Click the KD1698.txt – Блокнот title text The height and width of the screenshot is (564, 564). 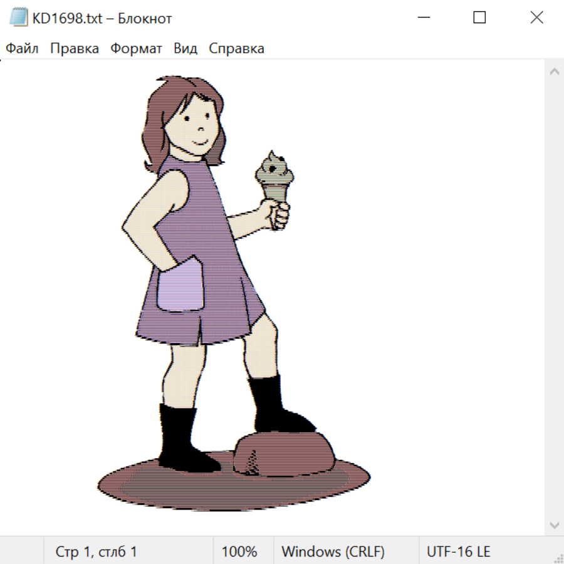[x=102, y=19]
